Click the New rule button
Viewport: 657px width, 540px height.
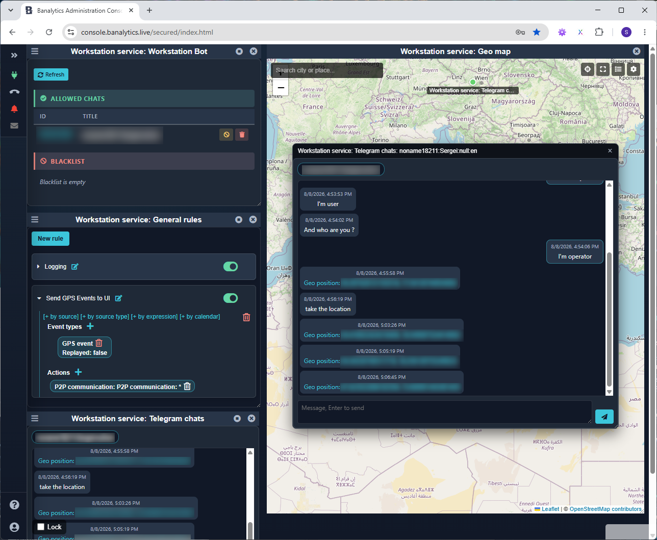pyautogui.click(x=50, y=239)
